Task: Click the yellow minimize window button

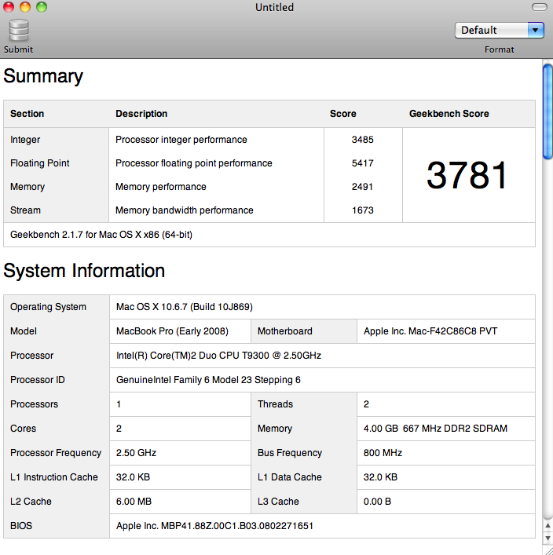Action: (25, 7)
